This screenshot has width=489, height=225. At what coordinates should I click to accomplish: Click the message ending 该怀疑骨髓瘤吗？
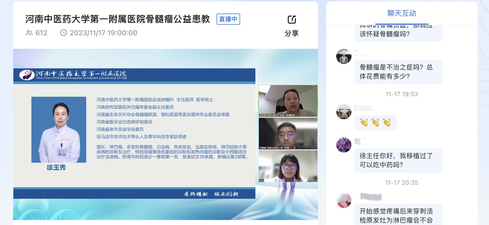tap(398, 33)
